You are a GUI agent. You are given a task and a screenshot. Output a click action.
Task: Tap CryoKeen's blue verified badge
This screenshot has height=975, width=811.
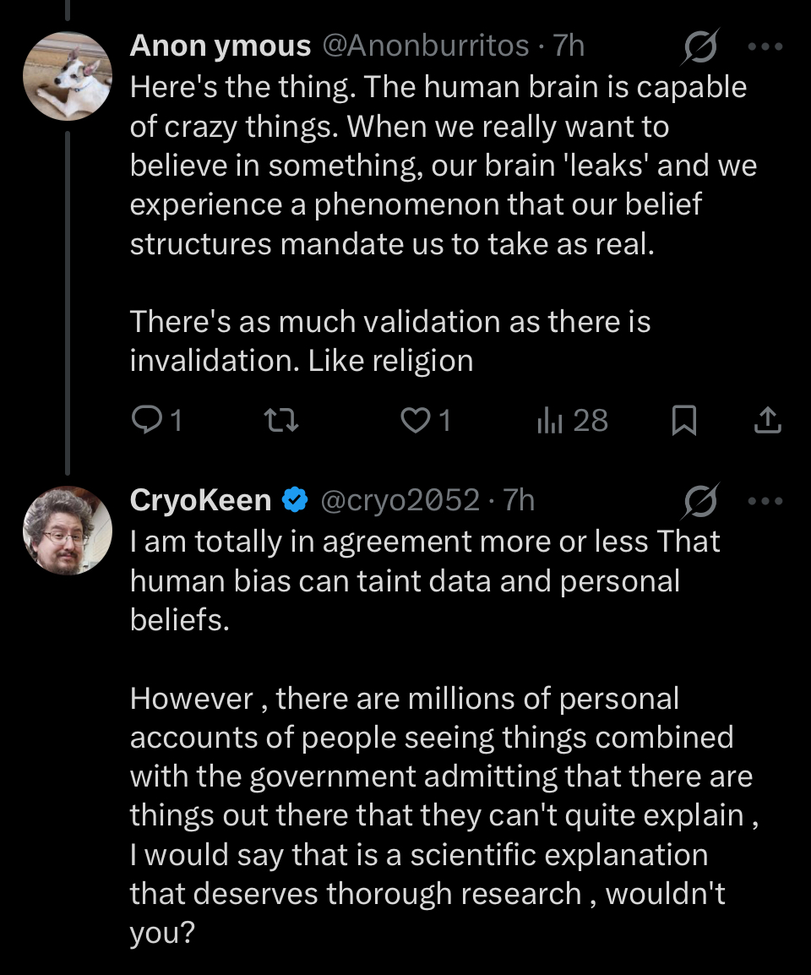tap(295, 501)
